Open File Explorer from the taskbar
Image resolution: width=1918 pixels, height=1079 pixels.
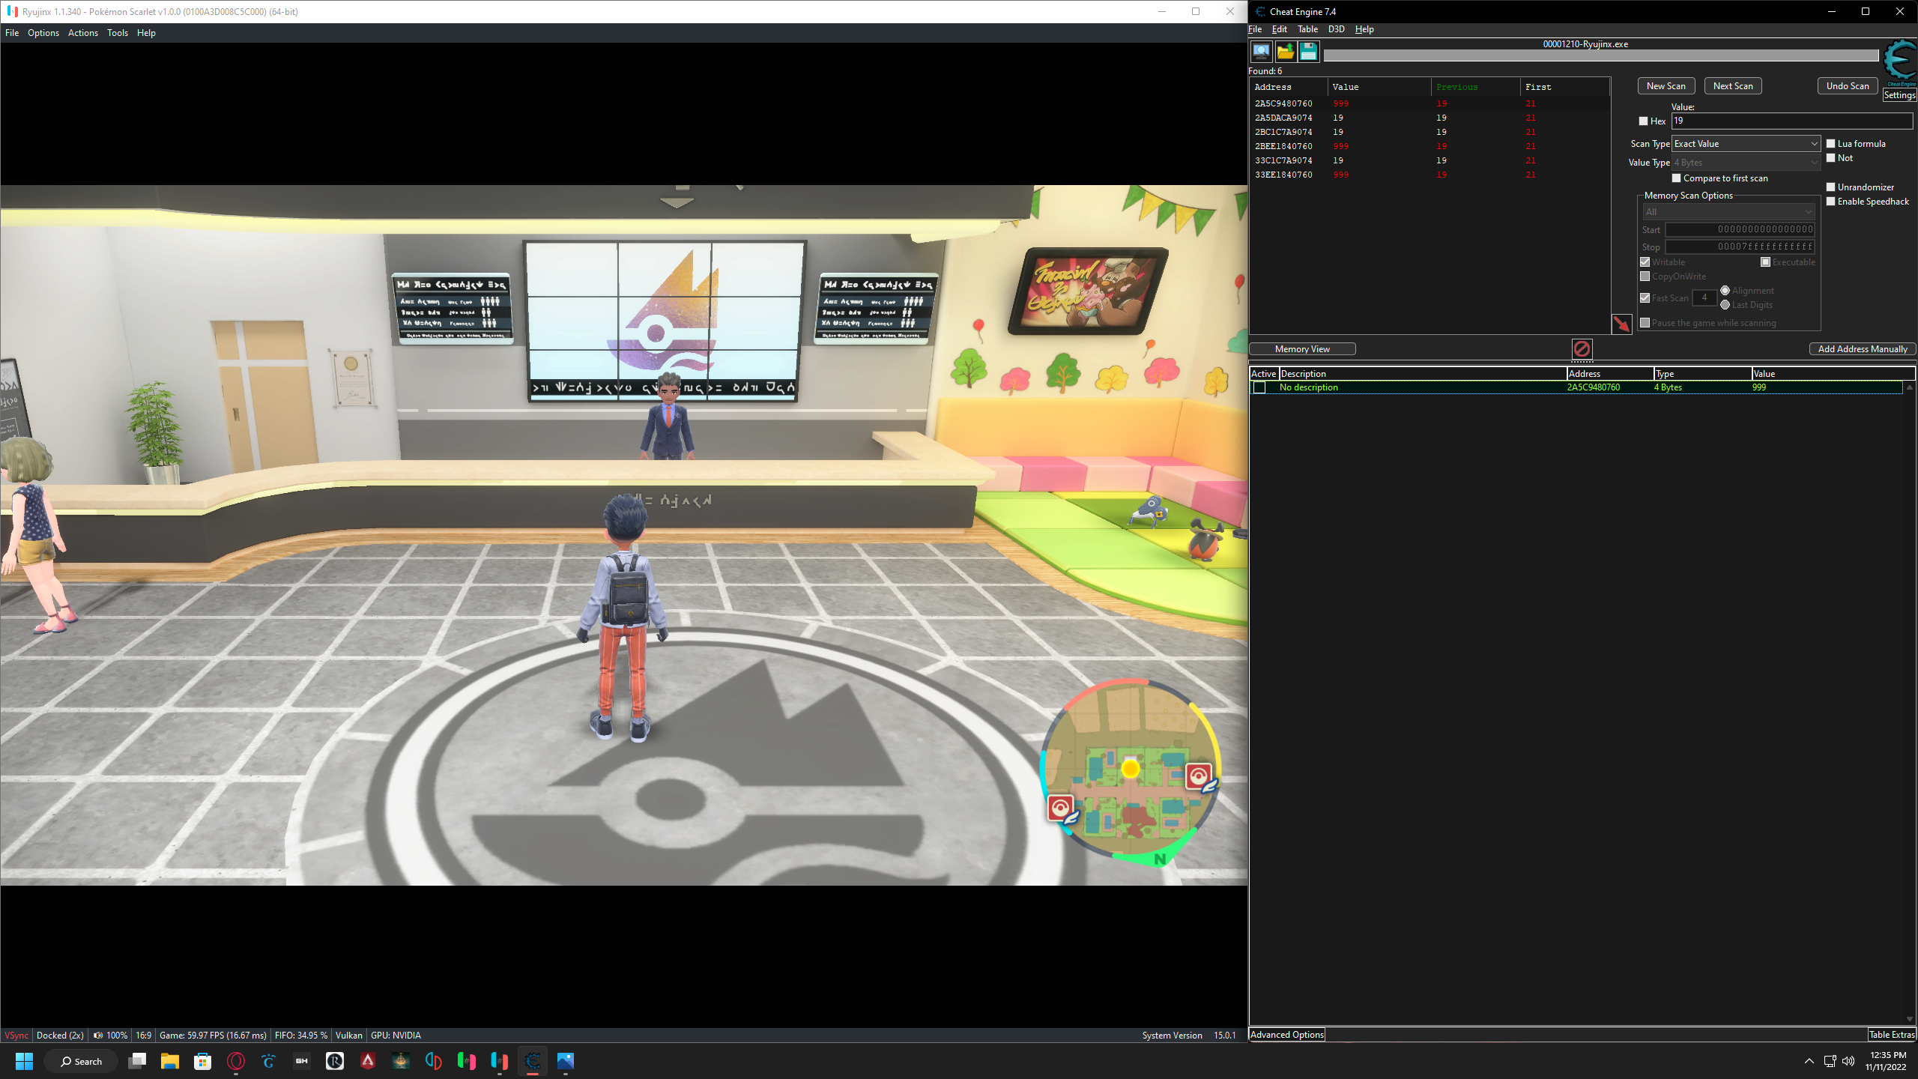[170, 1061]
